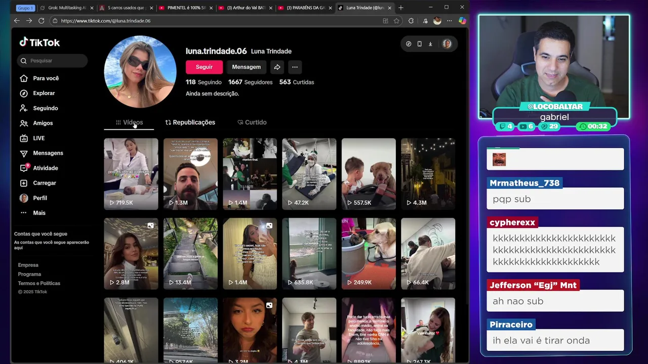
Task: Open Atividade notifications
Action: [38, 168]
